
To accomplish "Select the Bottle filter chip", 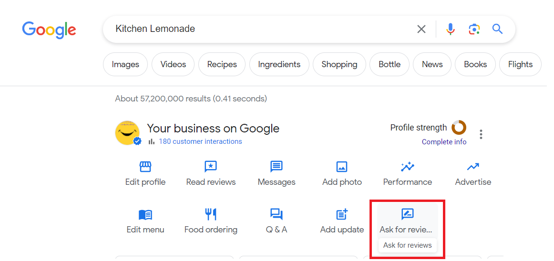I will pos(390,64).
